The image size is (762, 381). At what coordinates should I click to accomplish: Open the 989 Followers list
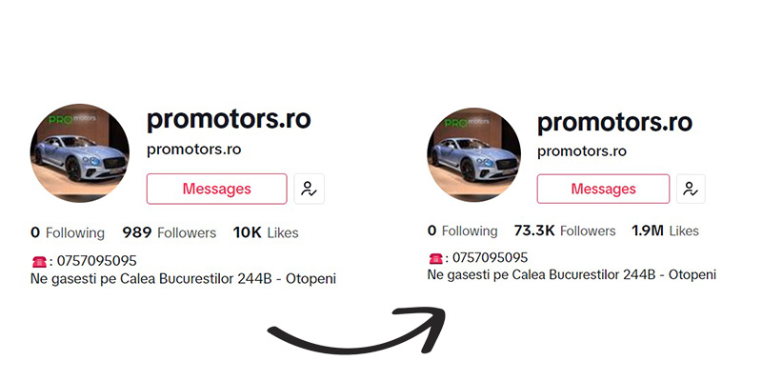tap(169, 232)
